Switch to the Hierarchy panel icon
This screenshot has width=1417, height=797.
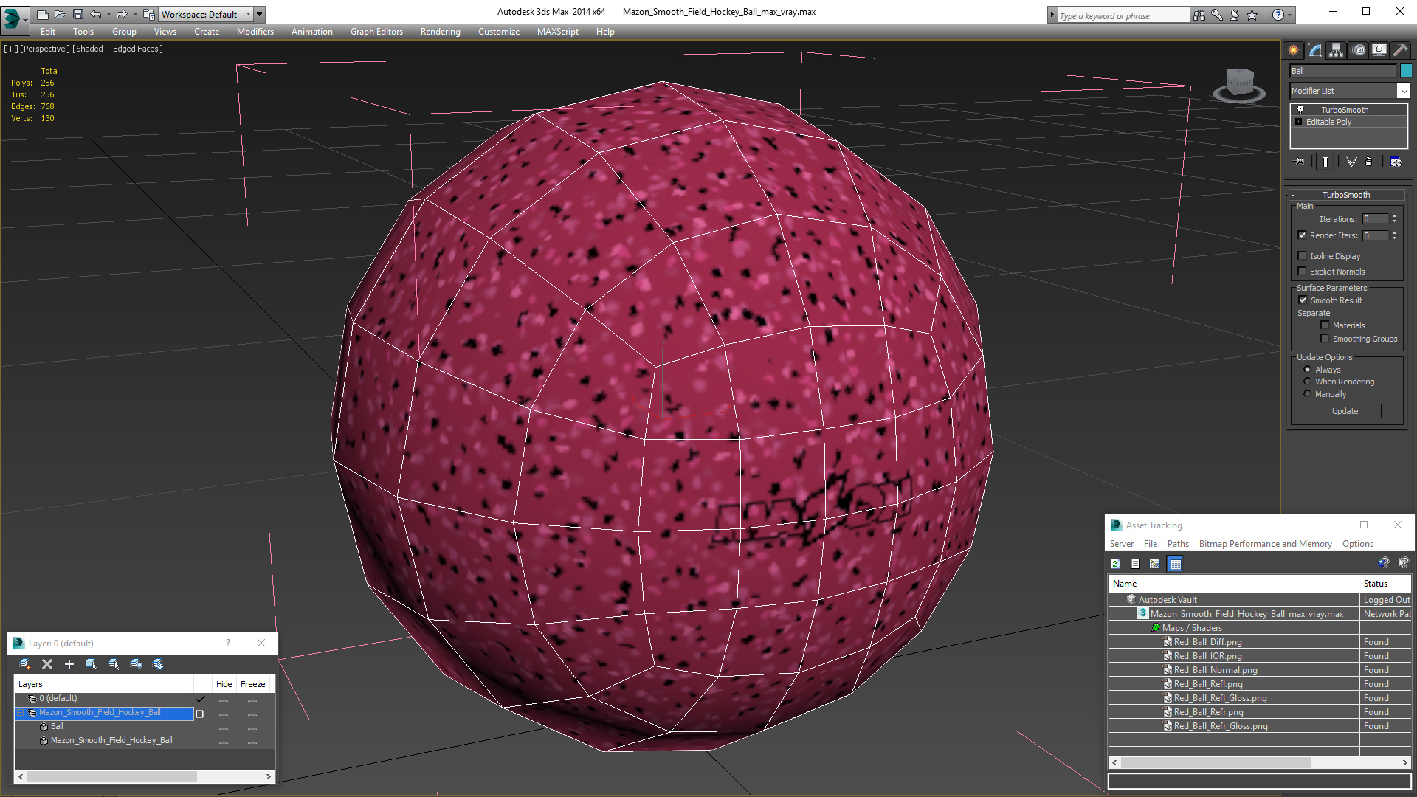pyautogui.click(x=1336, y=50)
